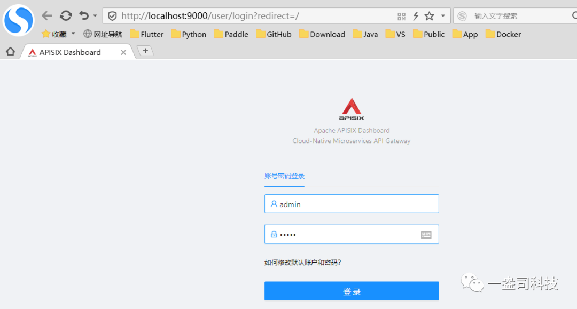
Task: Click the blue 登录 button
Action: click(352, 291)
